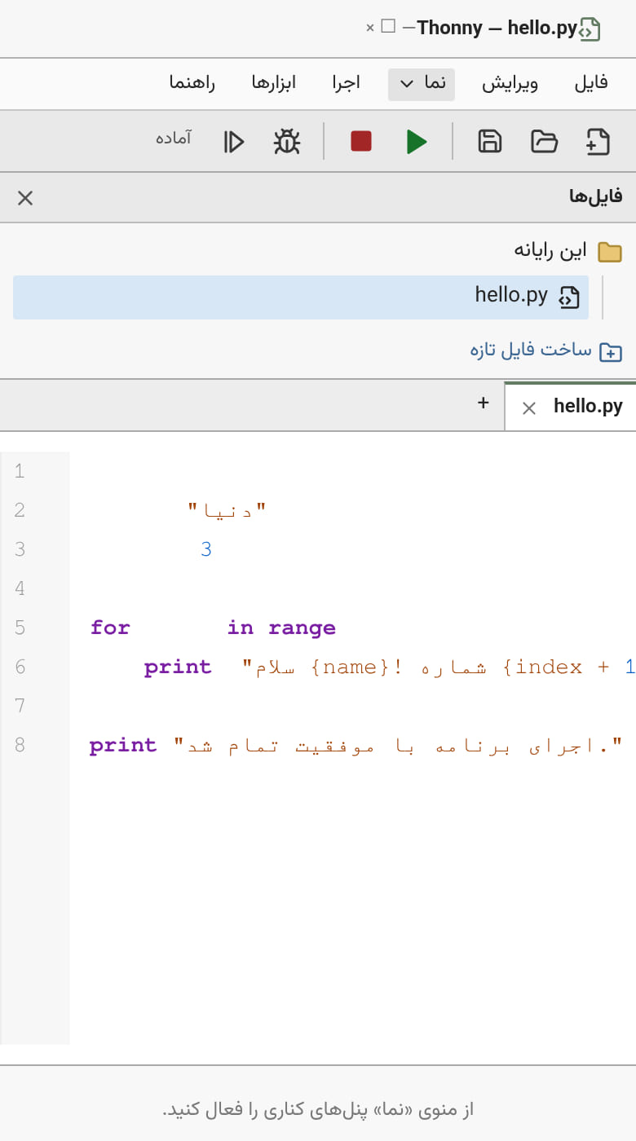Add a new editor tab with plus
This screenshot has height=1141, width=636.
click(484, 403)
